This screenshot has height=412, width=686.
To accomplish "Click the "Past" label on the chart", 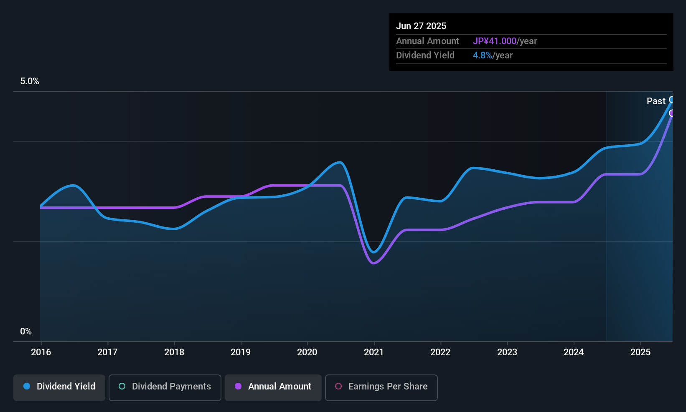I will pyautogui.click(x=656, y=101).
